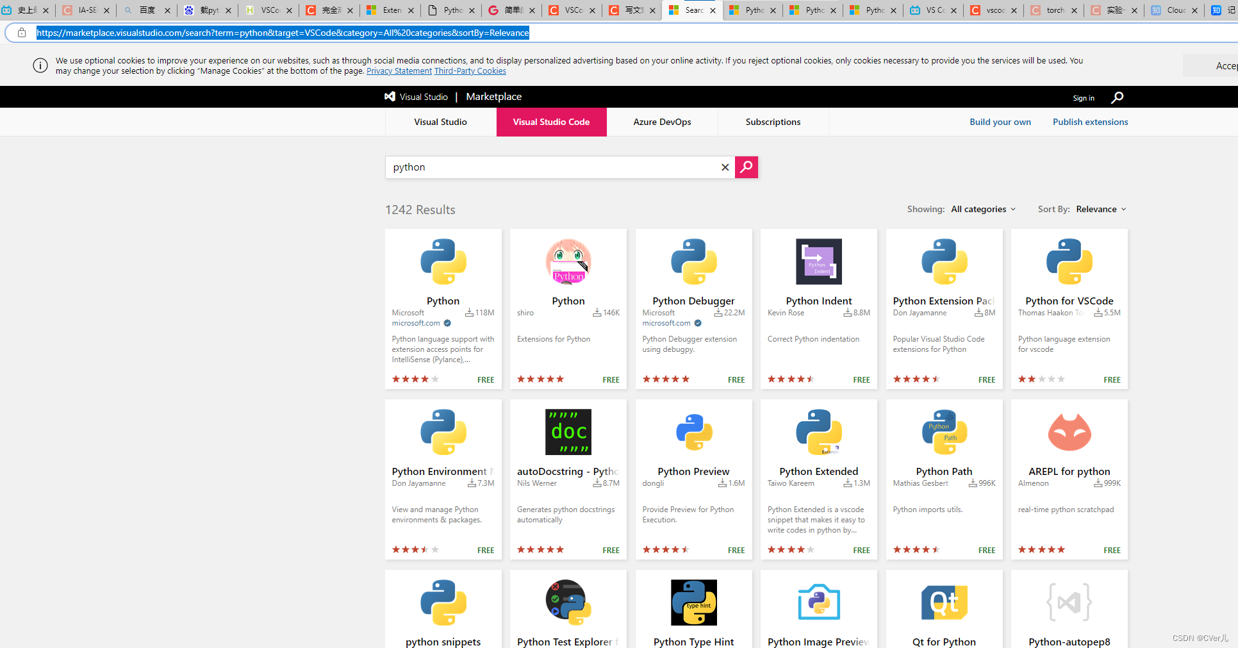This screenshot has width=1238, height=648.
Task: Click the Python-autopep8 title
Action: click(1069, 642)
